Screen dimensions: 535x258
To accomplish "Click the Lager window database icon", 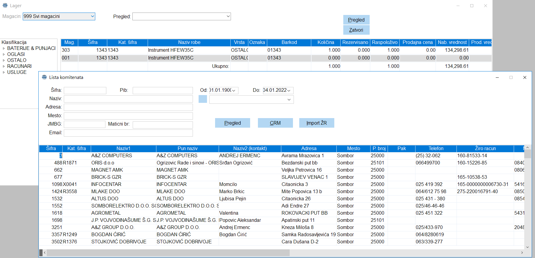I will [5, 5].
